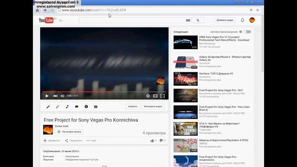The height and width of the screenshot is (167, 297).
Task: Open player settings gear
Action: [148, 96]
